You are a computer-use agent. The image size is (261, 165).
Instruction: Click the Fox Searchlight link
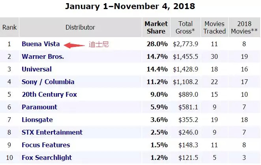click(46, 157)
